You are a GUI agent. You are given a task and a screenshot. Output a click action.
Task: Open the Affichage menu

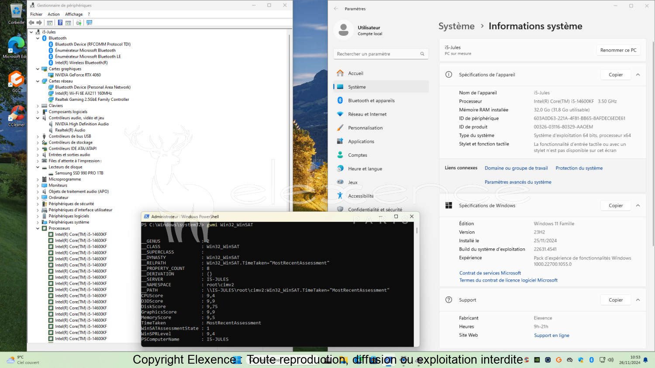(74, 14)
